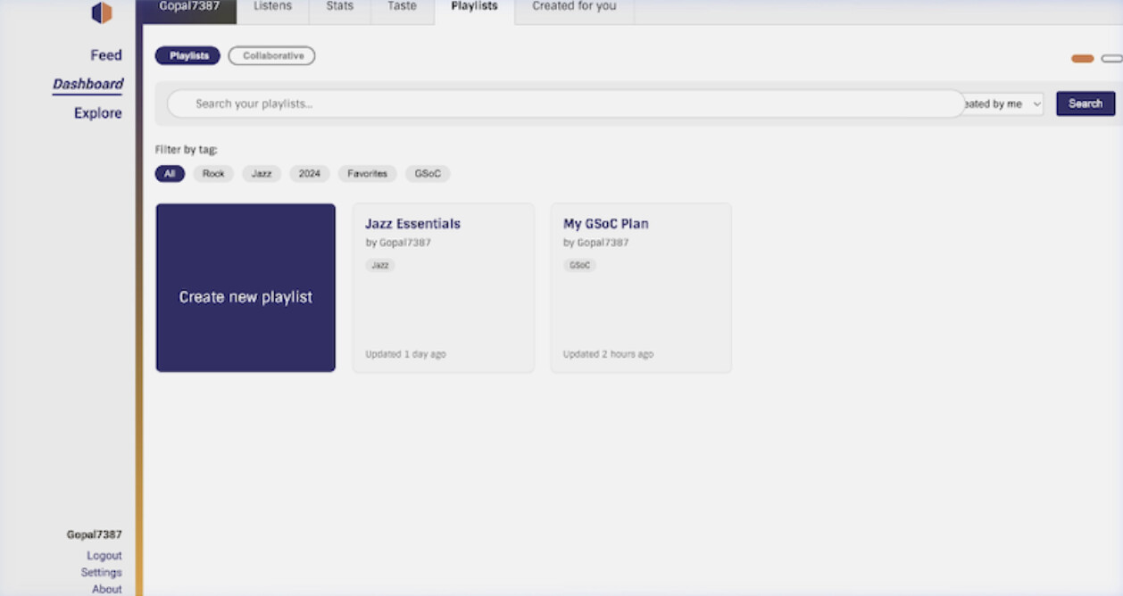Open Explore from the sidebar
The width and height of the screenshot is (1123, 596).
pyautogui.click(x=97, y=113)
